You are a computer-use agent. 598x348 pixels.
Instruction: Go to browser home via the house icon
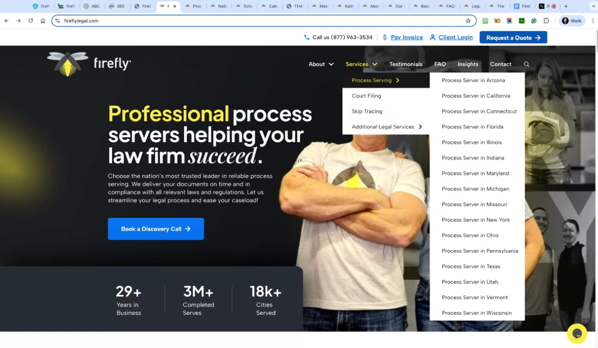click(43, 21)
